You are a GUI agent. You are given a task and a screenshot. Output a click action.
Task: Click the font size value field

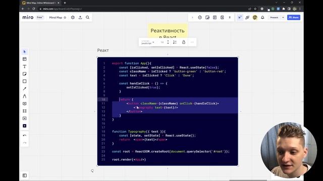point(162,42)
